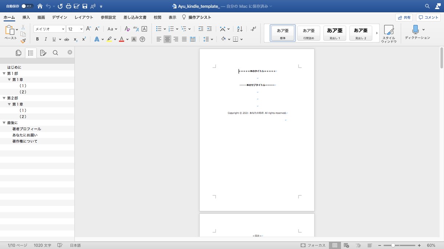Click the red font color button
This screenshot has width=444, height=249.
click(x=122, y=39)
